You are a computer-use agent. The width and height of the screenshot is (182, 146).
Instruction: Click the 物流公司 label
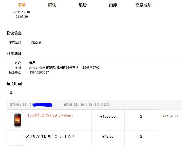16,42
